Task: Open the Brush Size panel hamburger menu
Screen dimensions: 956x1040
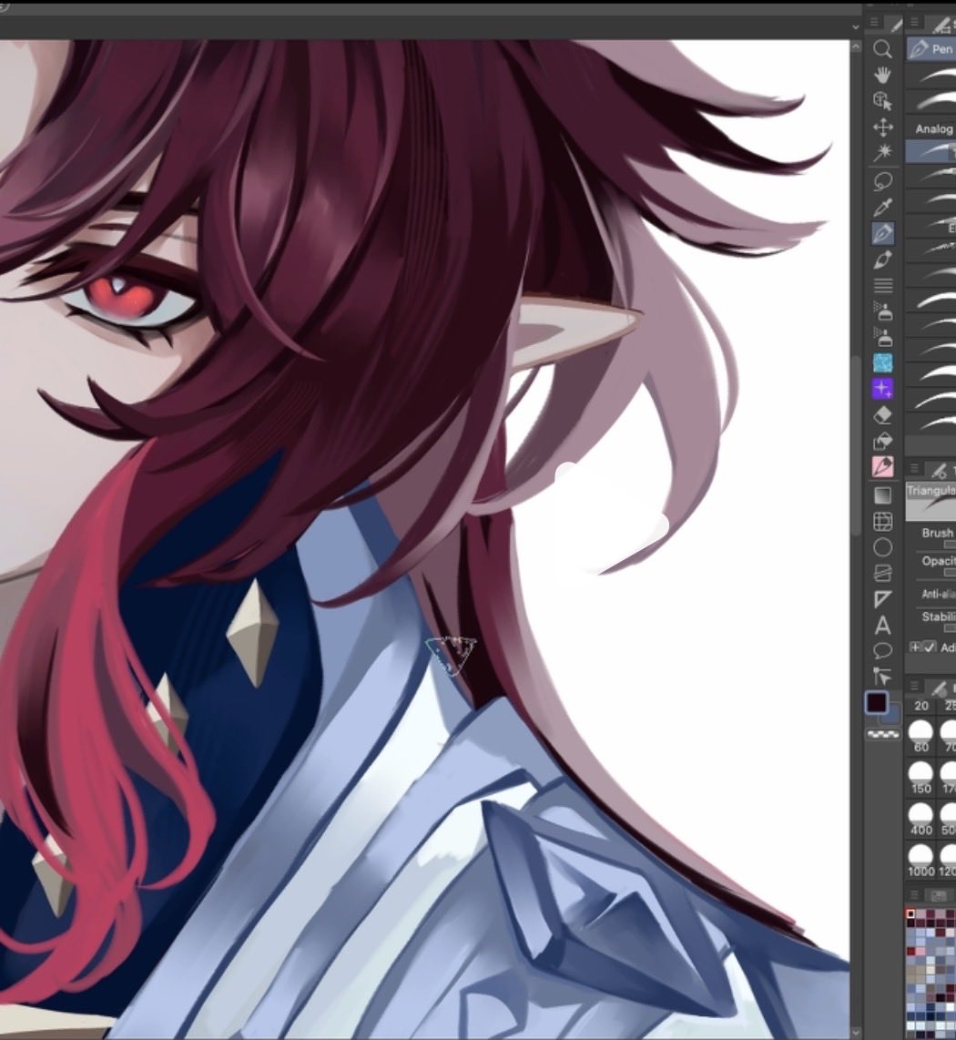Action: 913,686
